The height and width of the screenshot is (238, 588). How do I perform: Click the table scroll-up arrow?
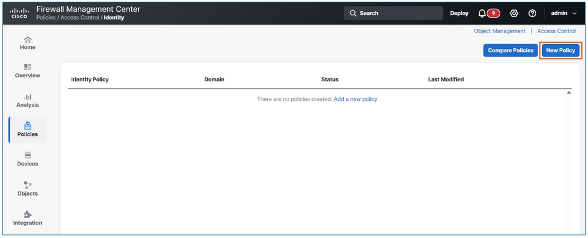(x=569, y=92)
